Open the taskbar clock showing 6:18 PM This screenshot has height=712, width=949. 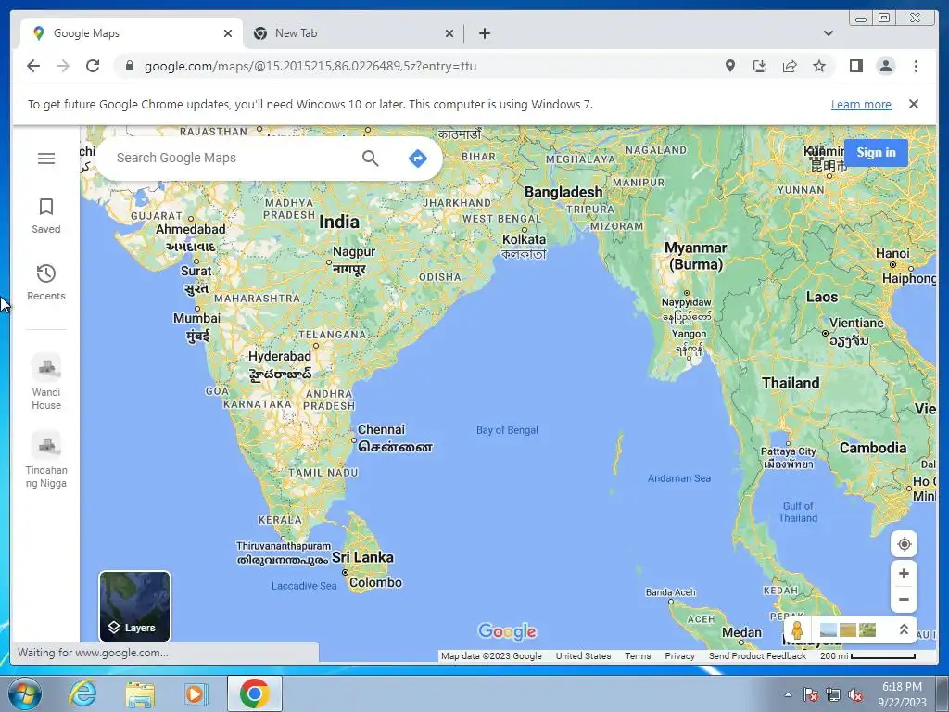click(x=902, y=694)
